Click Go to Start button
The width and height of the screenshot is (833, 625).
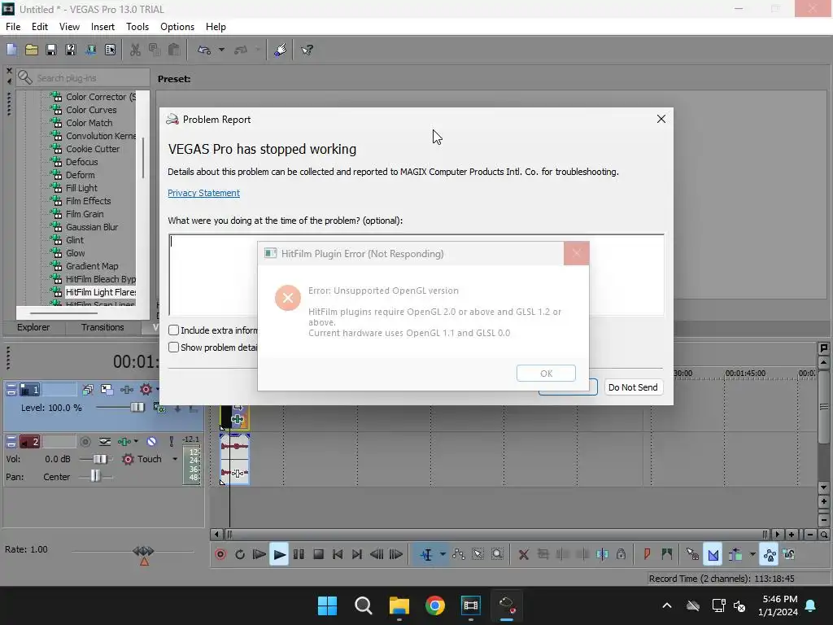coord(338,554)
